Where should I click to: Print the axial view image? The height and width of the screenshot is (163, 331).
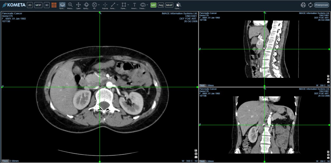pos(196,154)
